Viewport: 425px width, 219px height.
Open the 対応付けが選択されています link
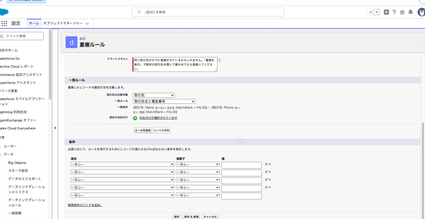[x=158, y=118]
